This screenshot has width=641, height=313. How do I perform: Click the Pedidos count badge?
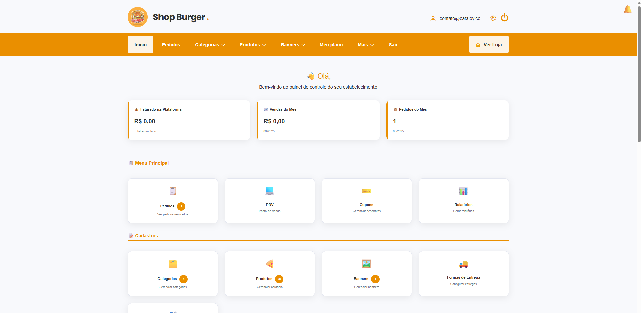pyautogui.click(x=181, y=206)
